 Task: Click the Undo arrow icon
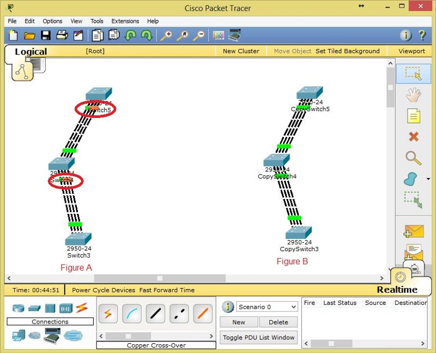130,35
